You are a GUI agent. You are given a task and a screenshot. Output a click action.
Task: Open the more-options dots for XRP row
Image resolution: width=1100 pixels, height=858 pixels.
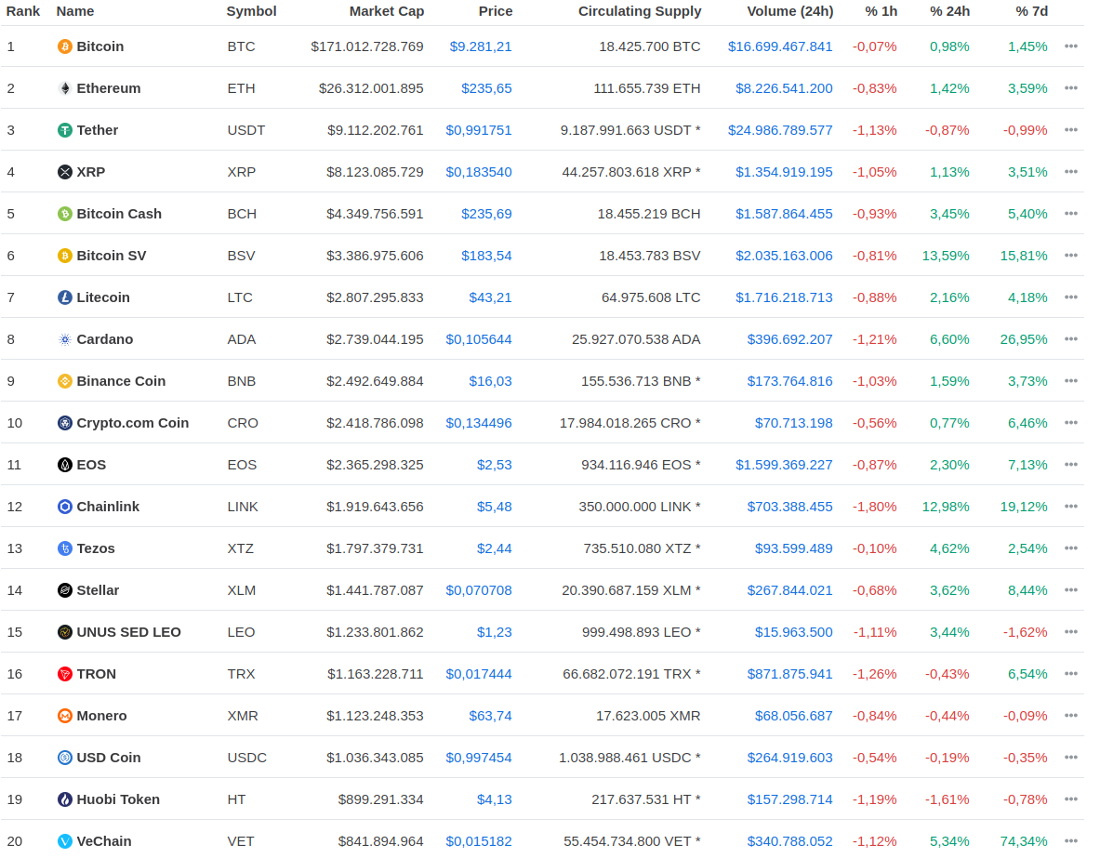click(x=1070, y=172)
